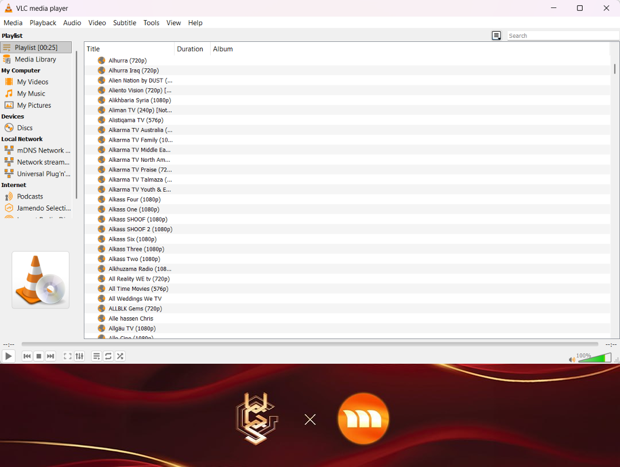The height and width of the screenshot is (467, 620).
Task: Click globe icon beside Alkass Six (1080p)
Action: (102, 239)
